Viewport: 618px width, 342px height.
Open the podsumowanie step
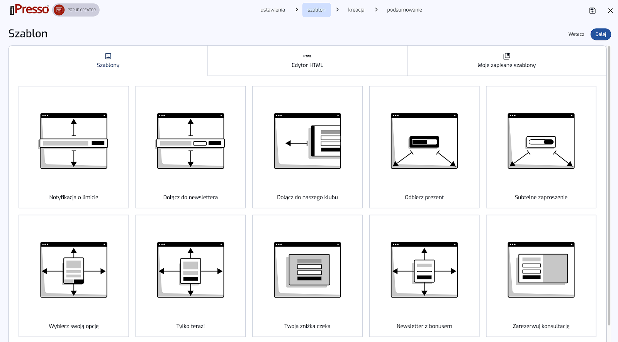(x=404, y=10)
